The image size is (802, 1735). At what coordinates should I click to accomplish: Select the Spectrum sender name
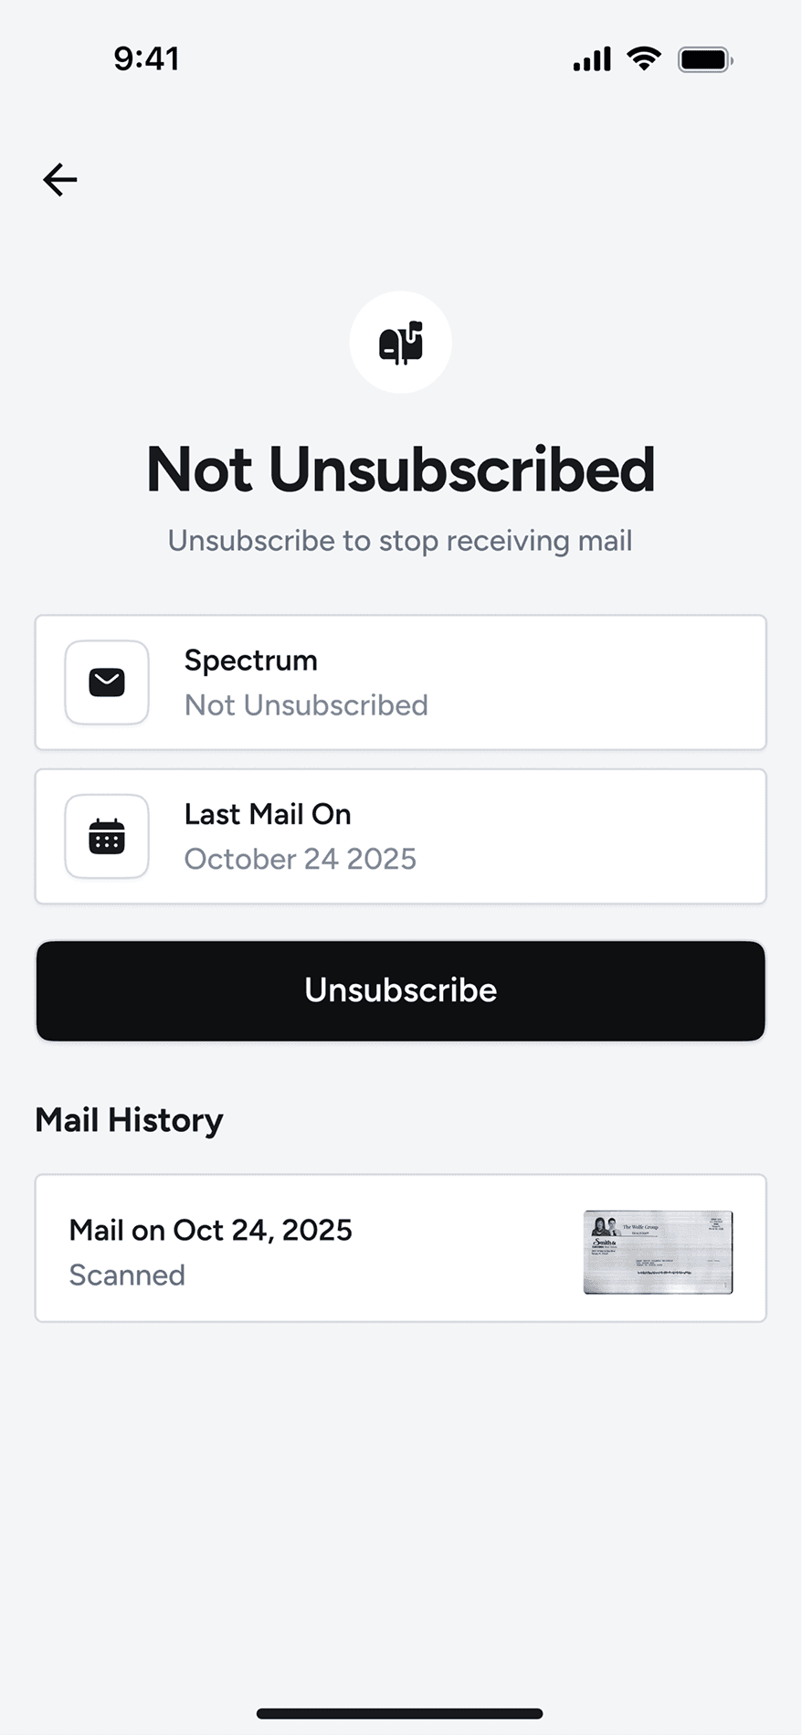coord(251,661)
